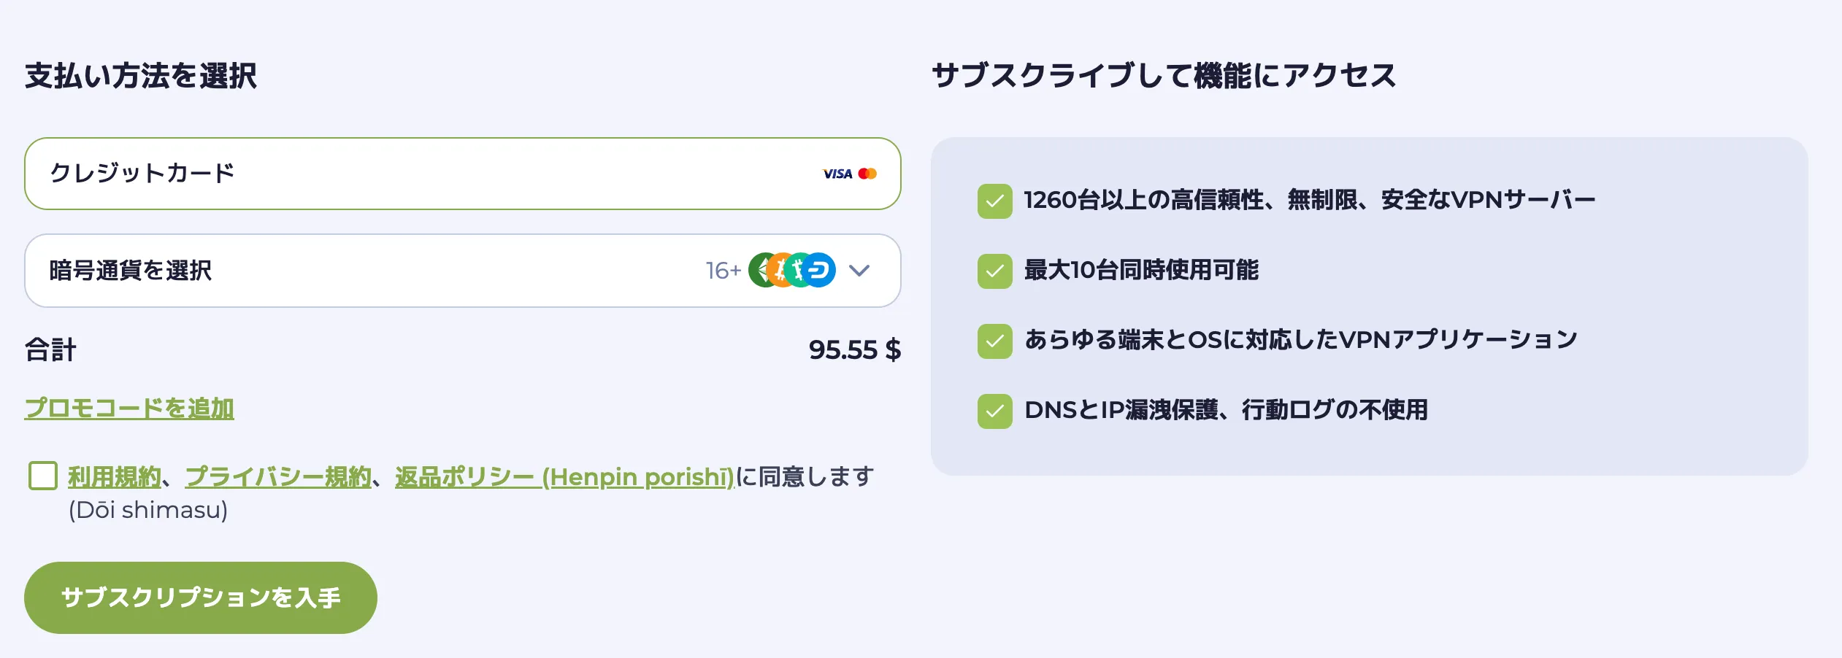The height and width of the screenshot is (658, 1842).
Task: Click the Mastercard logo icon
Action: (x=869, y=173)
